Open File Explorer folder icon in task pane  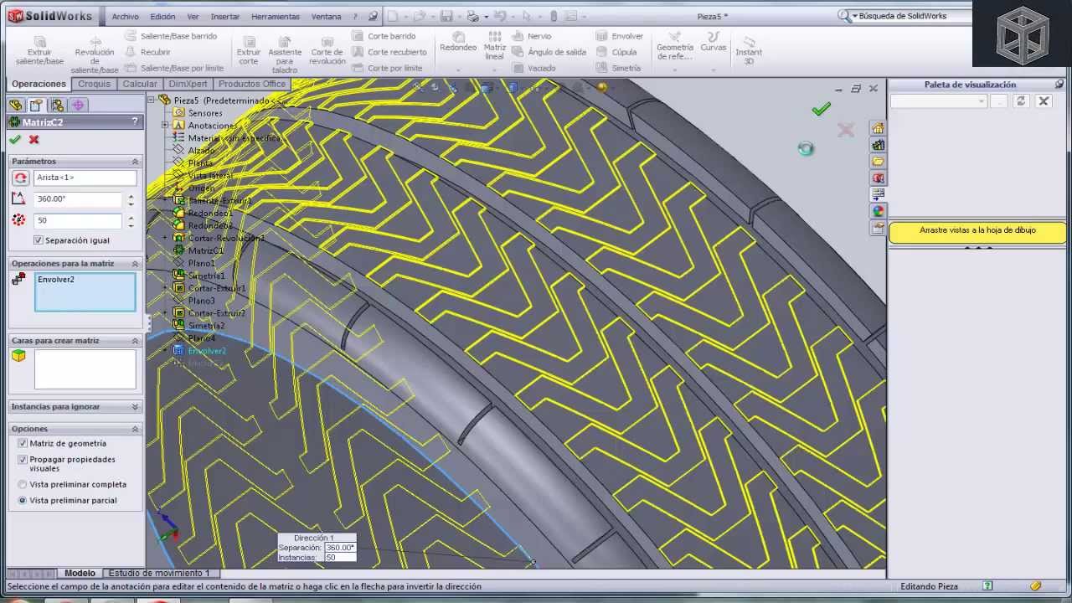coord(878,161)
